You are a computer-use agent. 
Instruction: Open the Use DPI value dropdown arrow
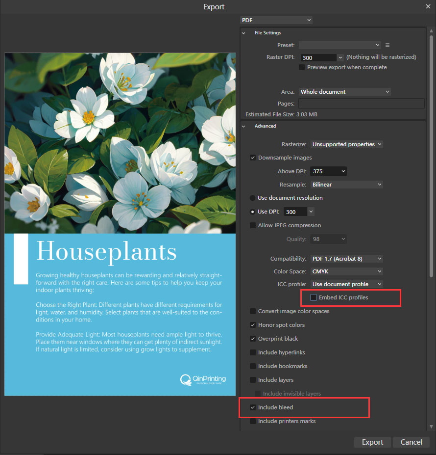tap(311, 212)
